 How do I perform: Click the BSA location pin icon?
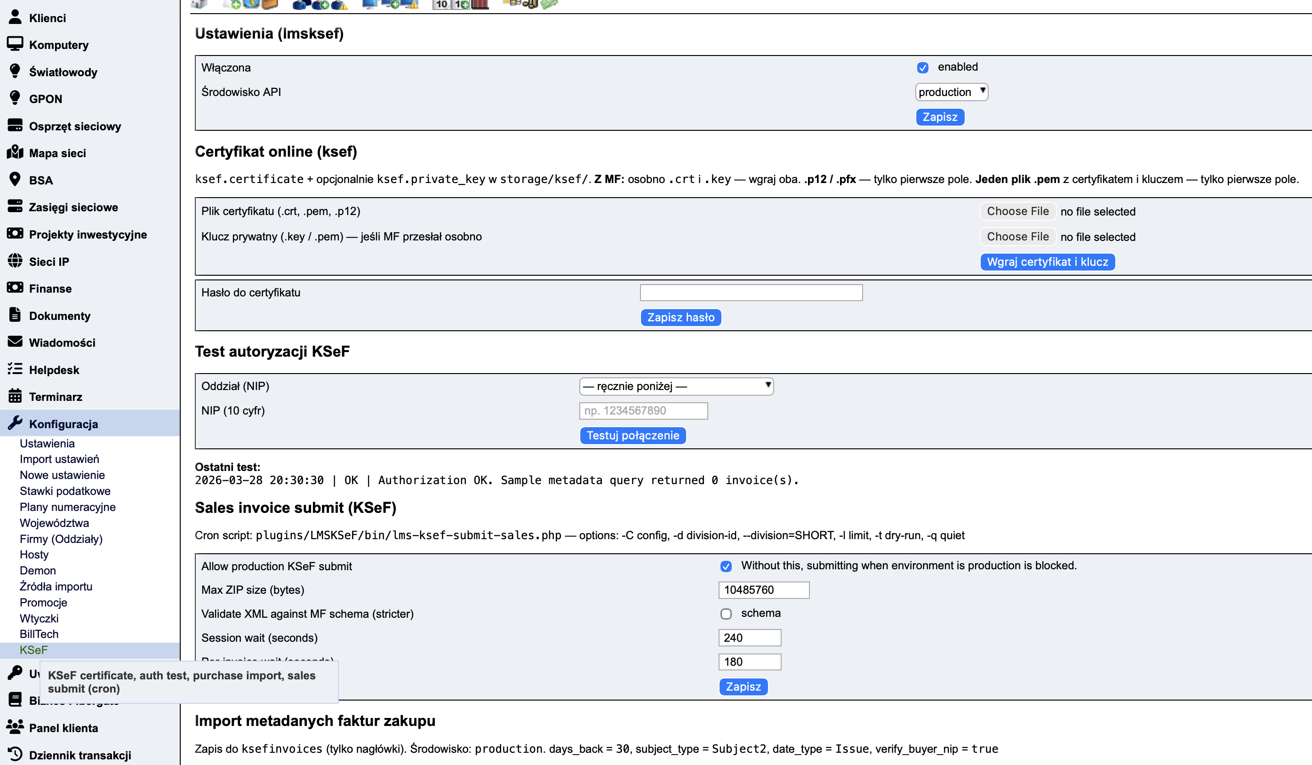15,179
